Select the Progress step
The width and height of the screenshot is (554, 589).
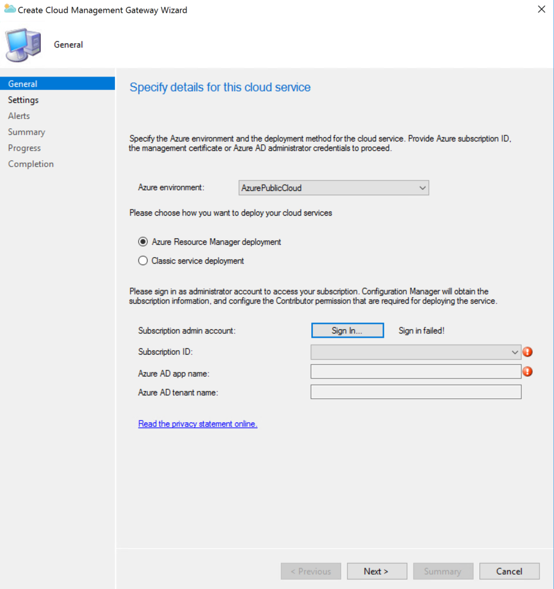[x=24, y=148]
